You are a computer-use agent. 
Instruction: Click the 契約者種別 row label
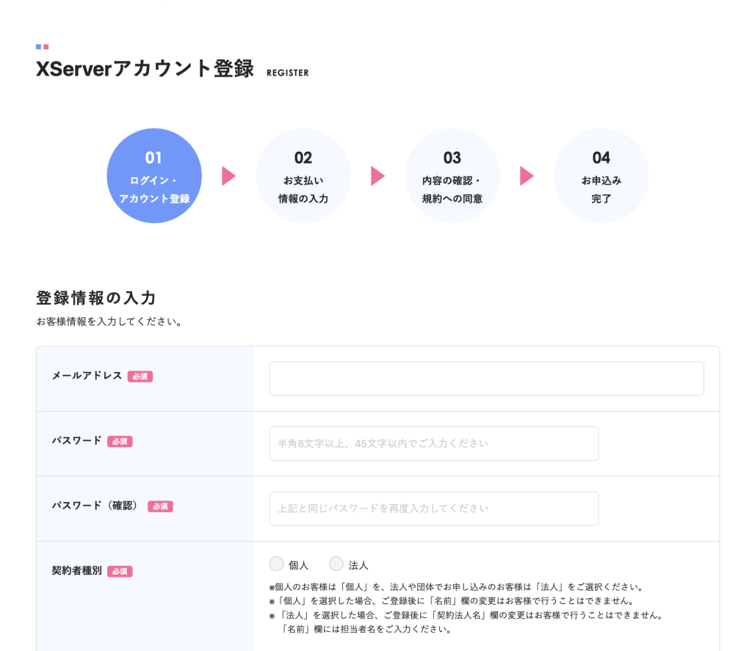(76, 570)
